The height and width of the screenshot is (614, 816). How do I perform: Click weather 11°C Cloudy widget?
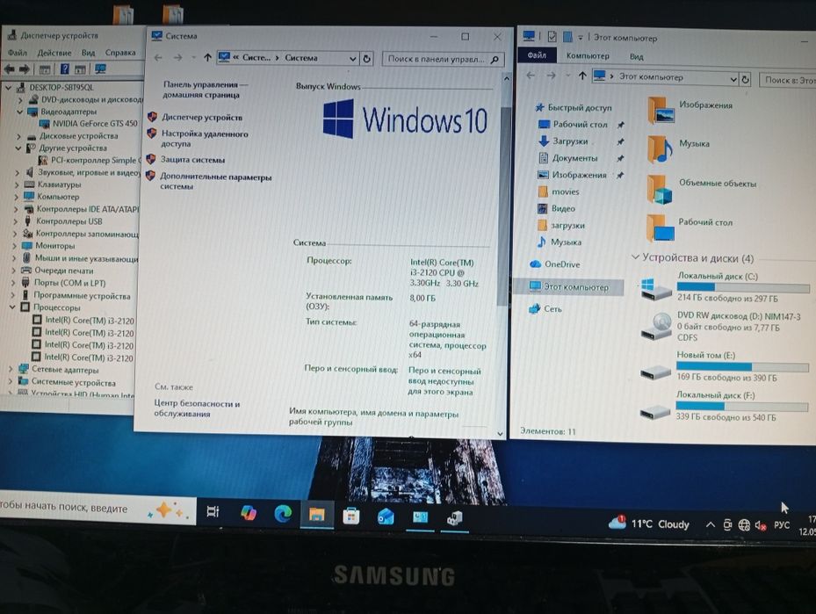(649, 524)
